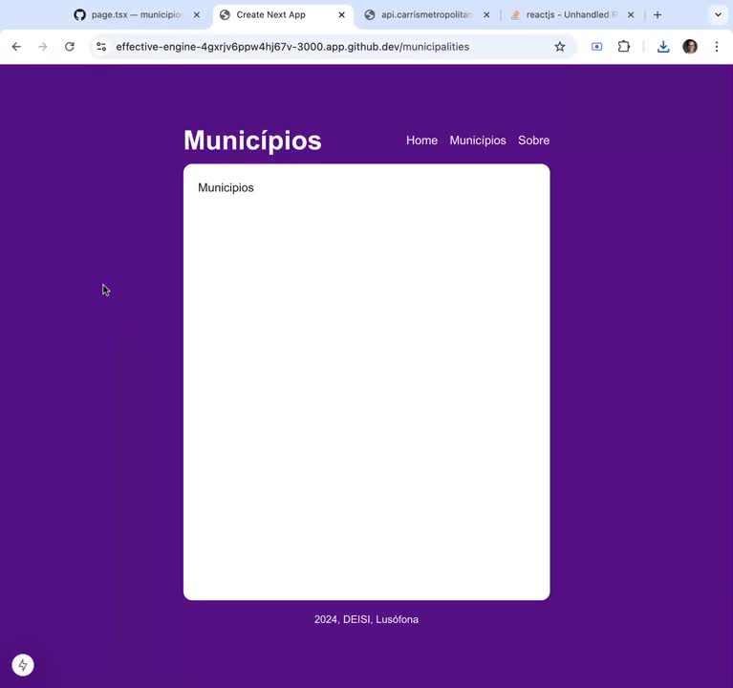The width and height of the screenshot is (733, 688).
Task: Open the Sobre navigation link
Action: point(533,140)
